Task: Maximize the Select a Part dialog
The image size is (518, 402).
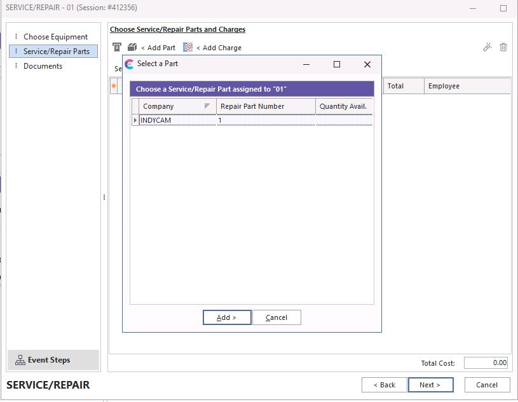Action: [337, 64]
